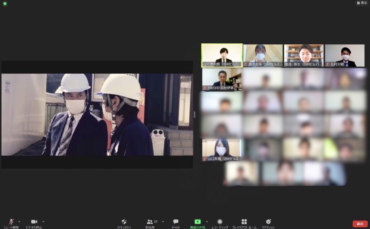The height and width of the screenshot is (229, 370).
Task: Start recording with the レコーディング icon
Action: (x=220, y=221)
